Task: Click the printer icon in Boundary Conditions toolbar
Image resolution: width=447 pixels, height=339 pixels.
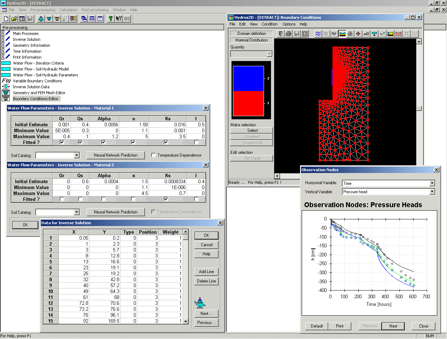Action: [x=288, y=34]
